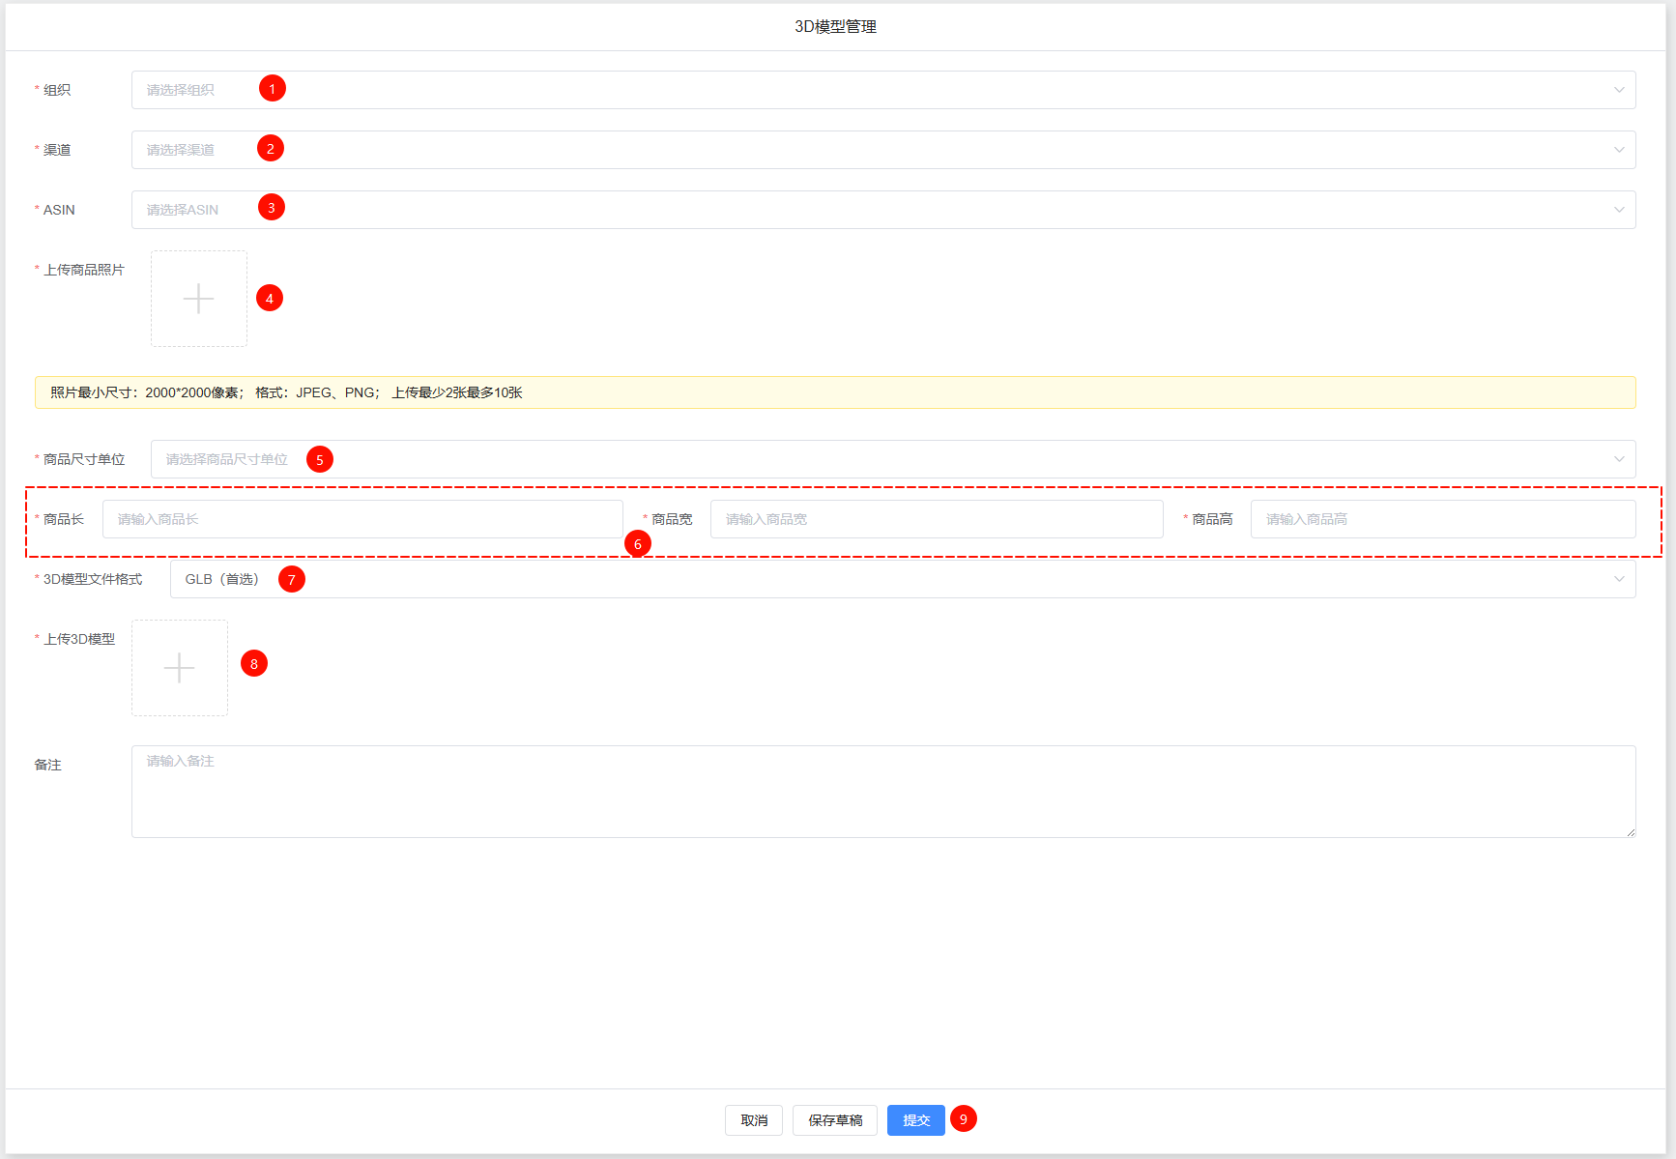This screenshot has width=1676, height=1159.
Task: Click the chevron arrow of 组织 field
Action: pos(1618,90)
